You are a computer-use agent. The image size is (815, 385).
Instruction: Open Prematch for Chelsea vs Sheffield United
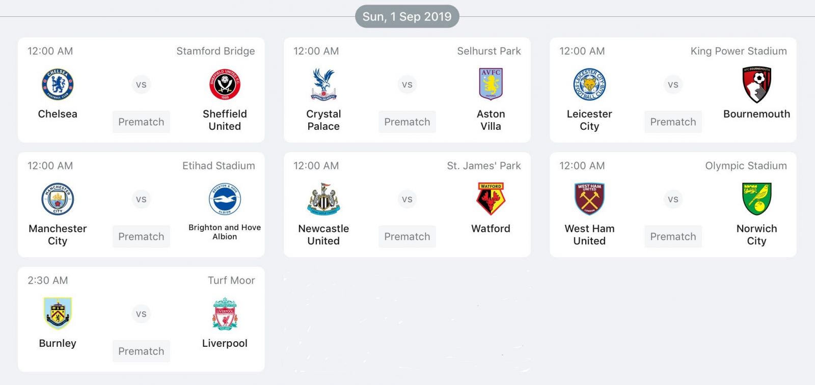[x=141, y=122]
